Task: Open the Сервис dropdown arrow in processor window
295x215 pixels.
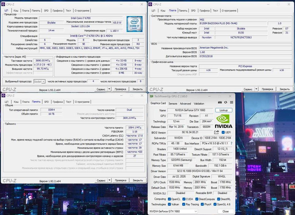Action: pyautogui.click(x=109, y=89)
